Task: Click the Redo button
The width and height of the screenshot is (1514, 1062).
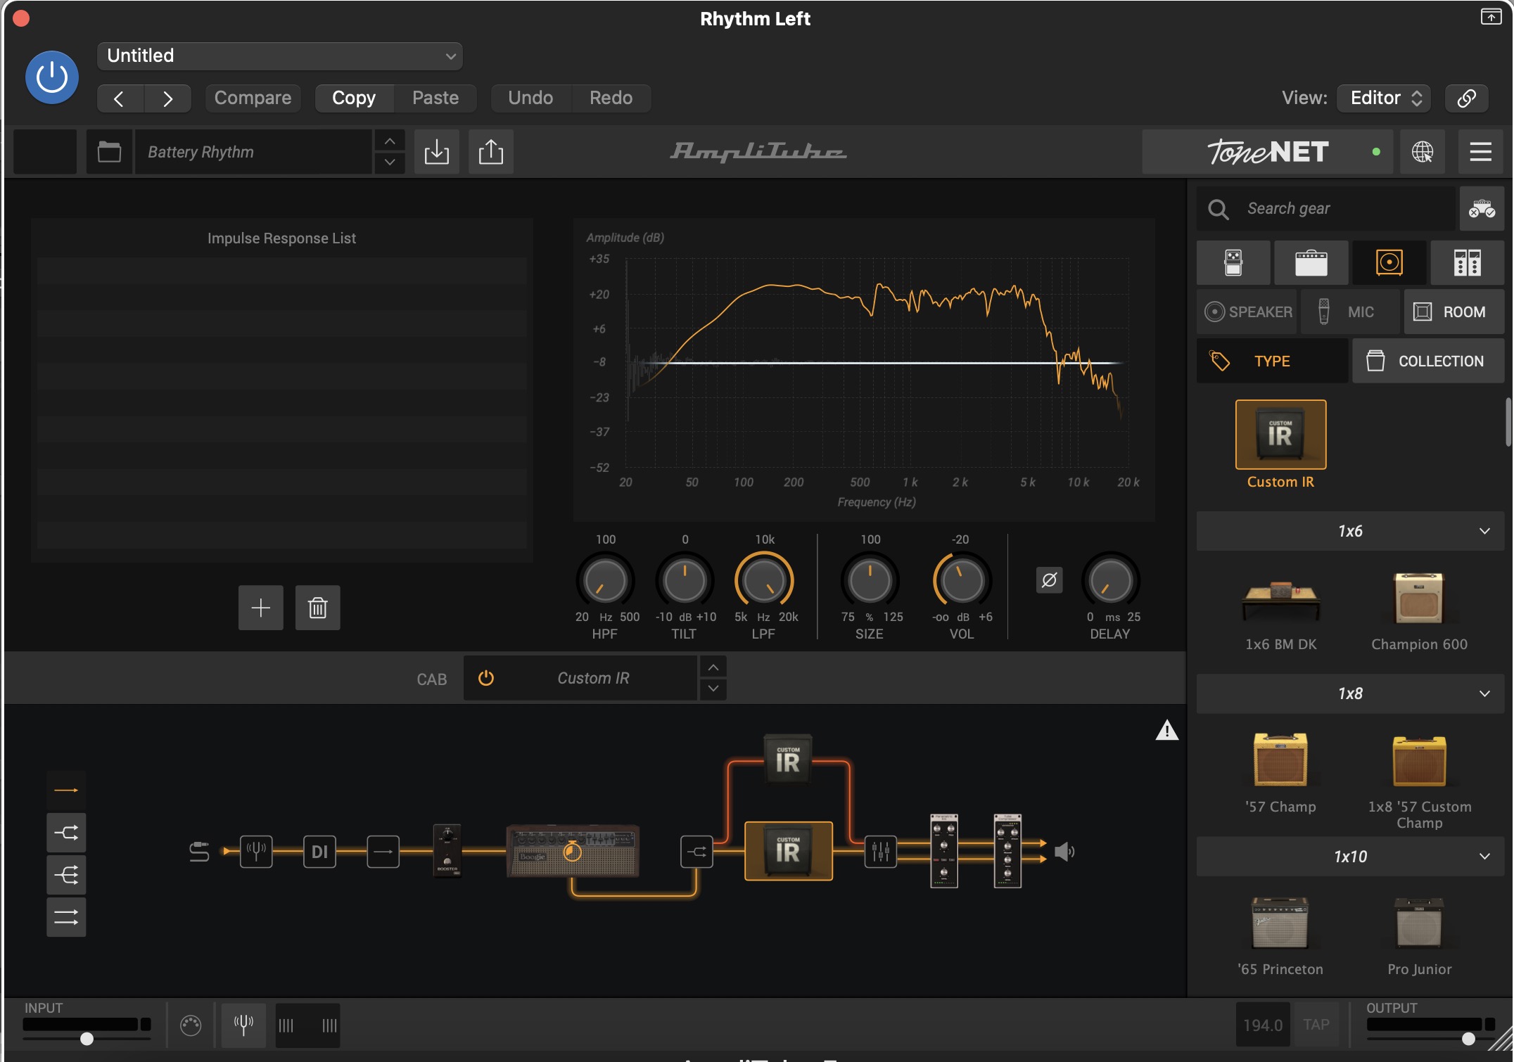Action: coord(611,98)
